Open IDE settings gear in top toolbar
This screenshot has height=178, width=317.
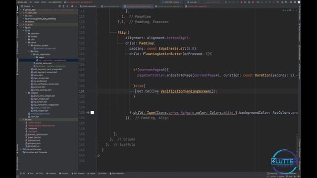tap(295, 2)
